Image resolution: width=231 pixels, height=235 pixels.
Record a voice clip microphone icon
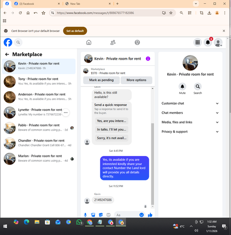tap(85, 215)
